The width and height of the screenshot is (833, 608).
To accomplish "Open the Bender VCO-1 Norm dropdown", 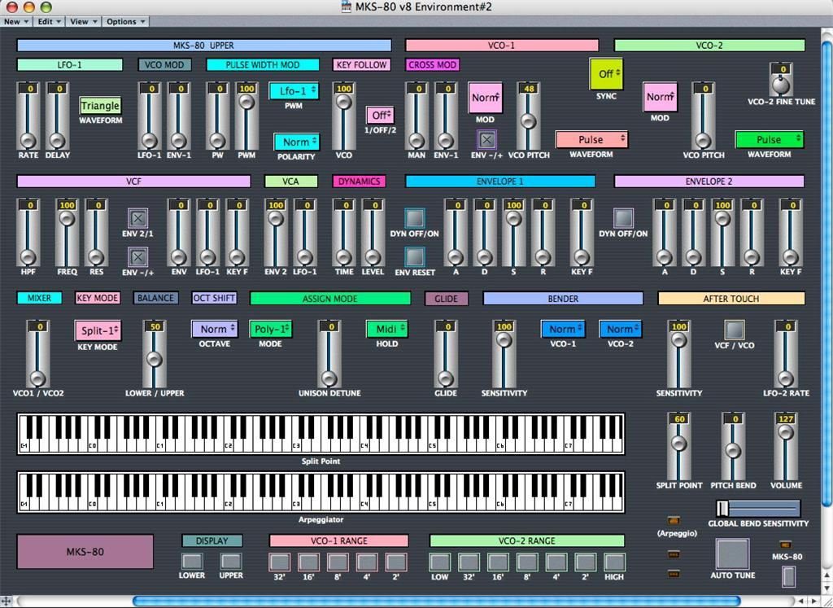I will pos(563,329).
